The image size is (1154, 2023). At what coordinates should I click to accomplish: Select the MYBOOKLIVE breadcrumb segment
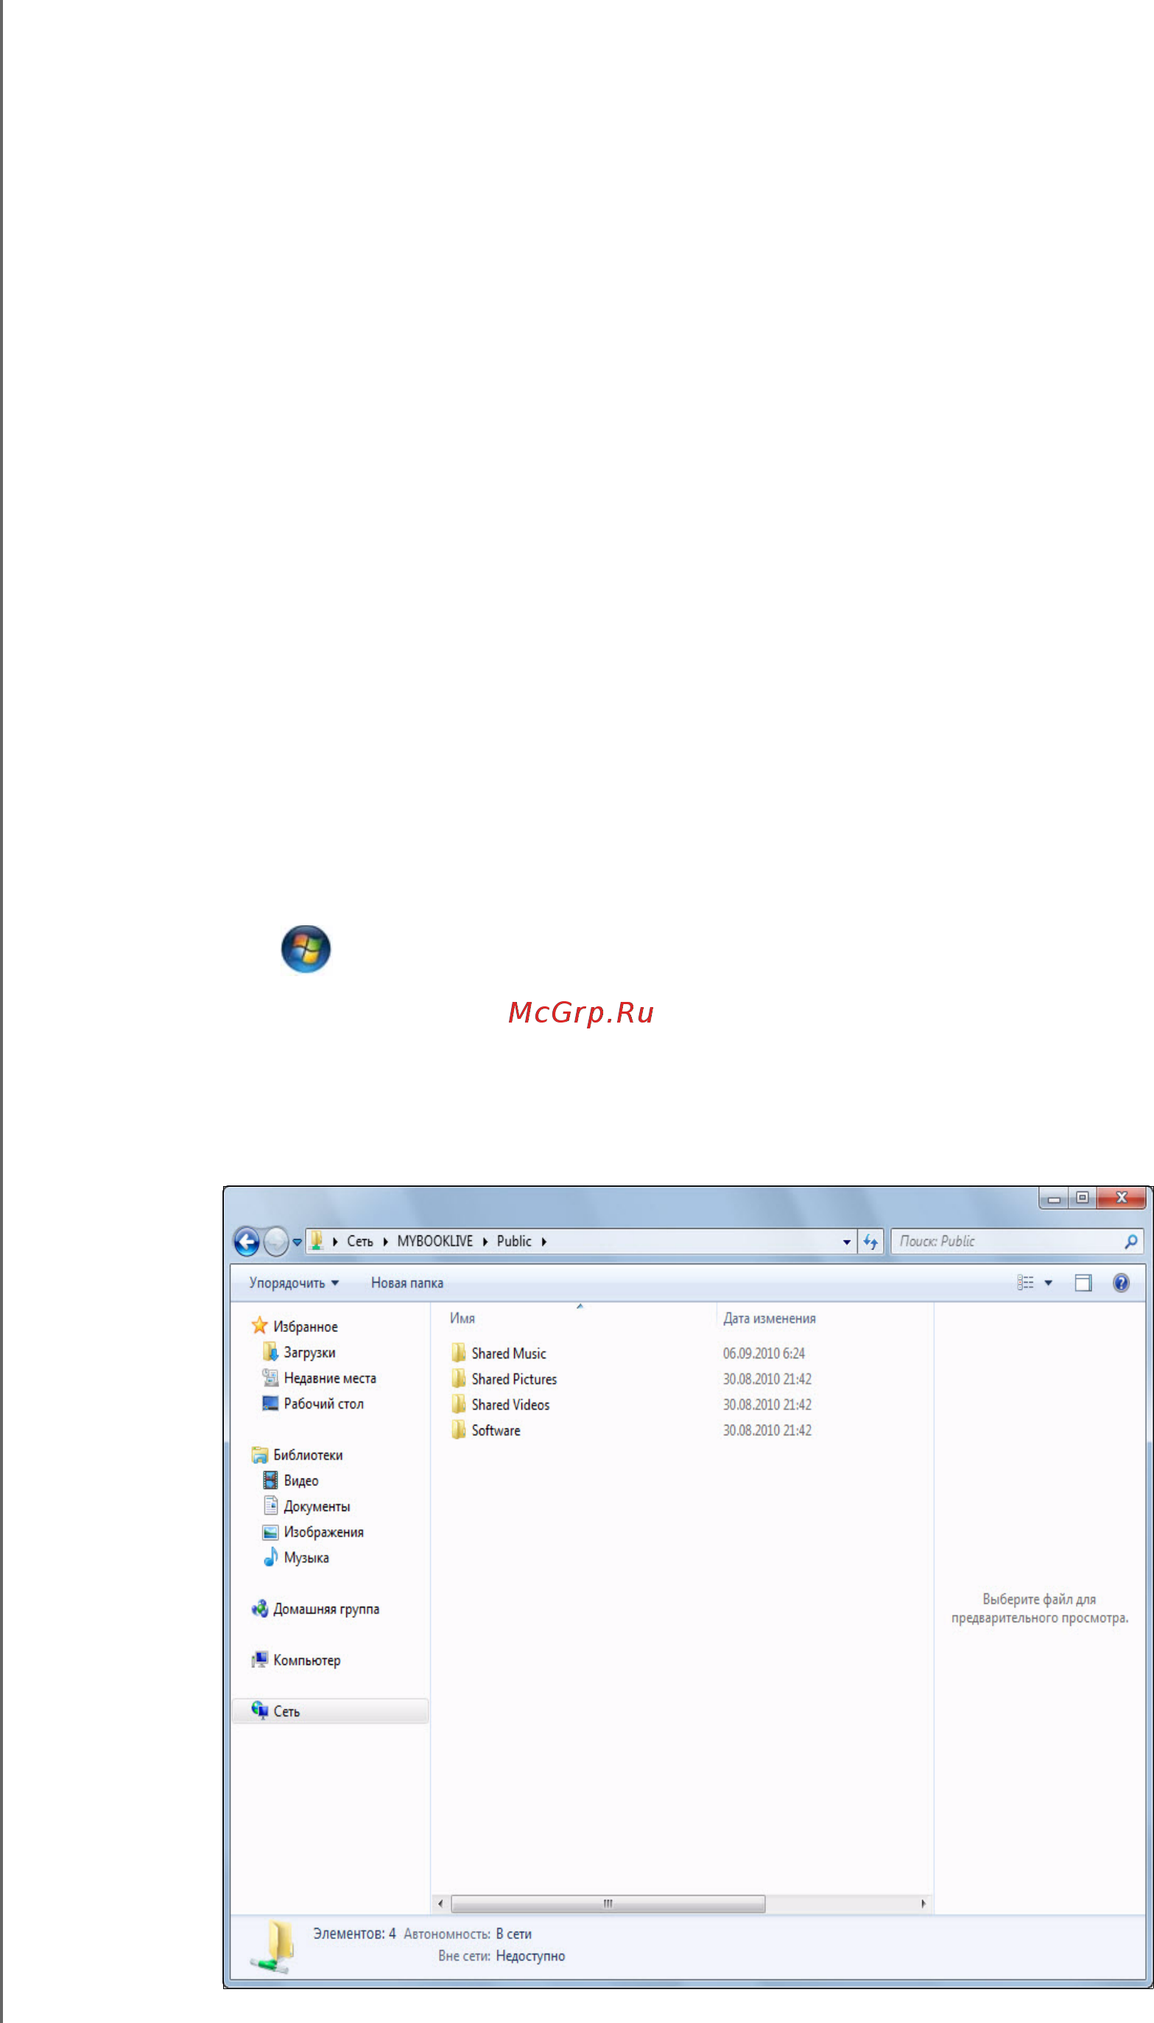point(435,1241)
